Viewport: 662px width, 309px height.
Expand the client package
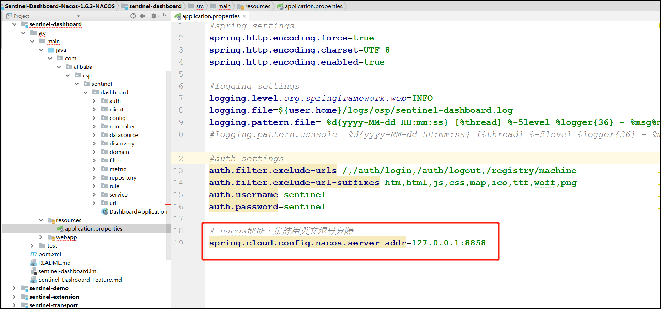coord(94,110)
